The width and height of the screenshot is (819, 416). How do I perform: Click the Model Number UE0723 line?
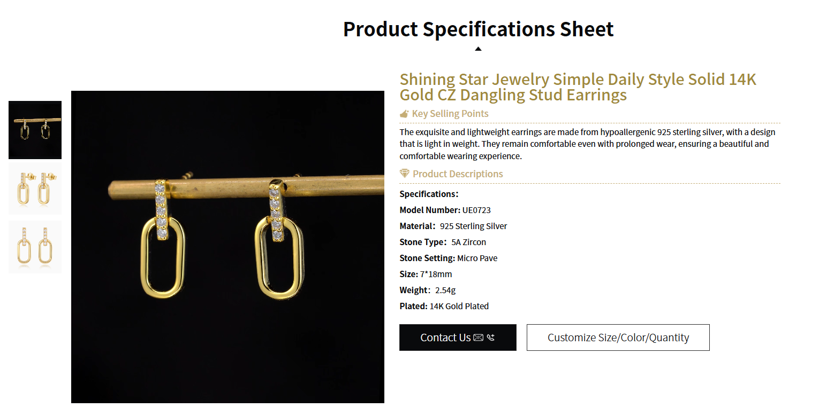click(445, 210)
